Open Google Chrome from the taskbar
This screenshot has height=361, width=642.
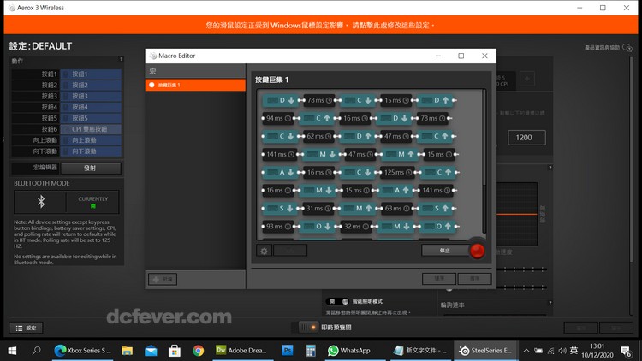click(199, 351)
